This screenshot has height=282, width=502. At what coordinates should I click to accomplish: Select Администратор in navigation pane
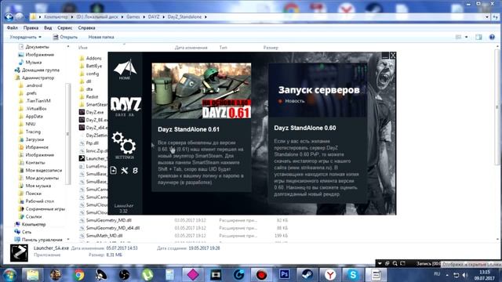click(x=35, y=78)
